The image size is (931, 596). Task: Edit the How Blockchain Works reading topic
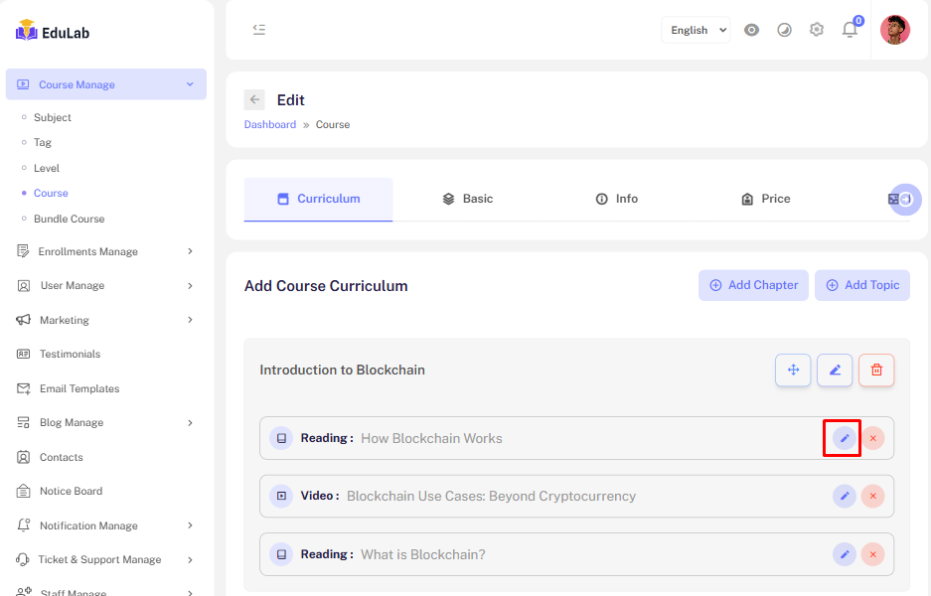(x=844, y=438)
